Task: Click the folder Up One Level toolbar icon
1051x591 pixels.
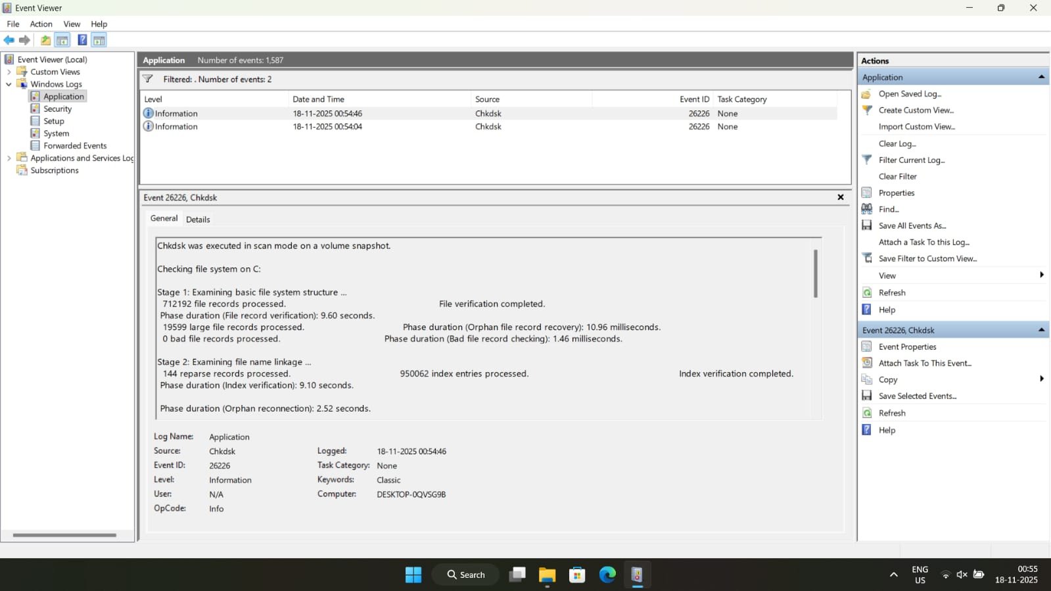Action: click(x=45, y=40)
